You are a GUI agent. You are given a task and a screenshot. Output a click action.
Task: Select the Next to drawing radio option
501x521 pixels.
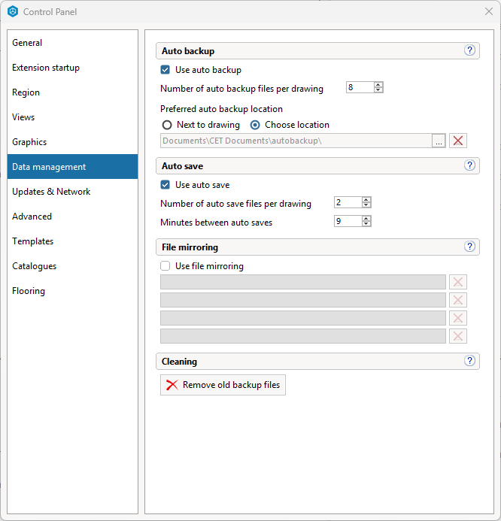167,125
